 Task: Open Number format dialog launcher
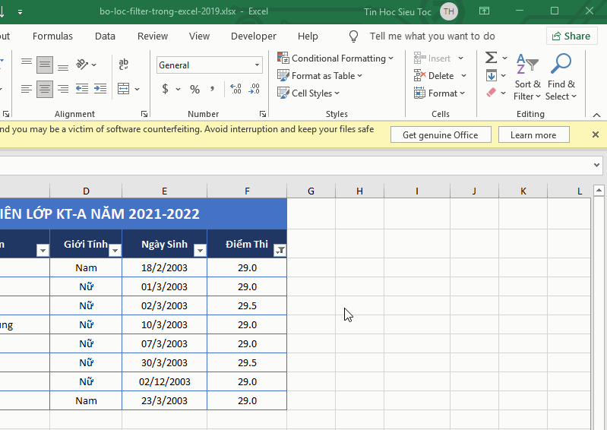[x=262, y=114]
